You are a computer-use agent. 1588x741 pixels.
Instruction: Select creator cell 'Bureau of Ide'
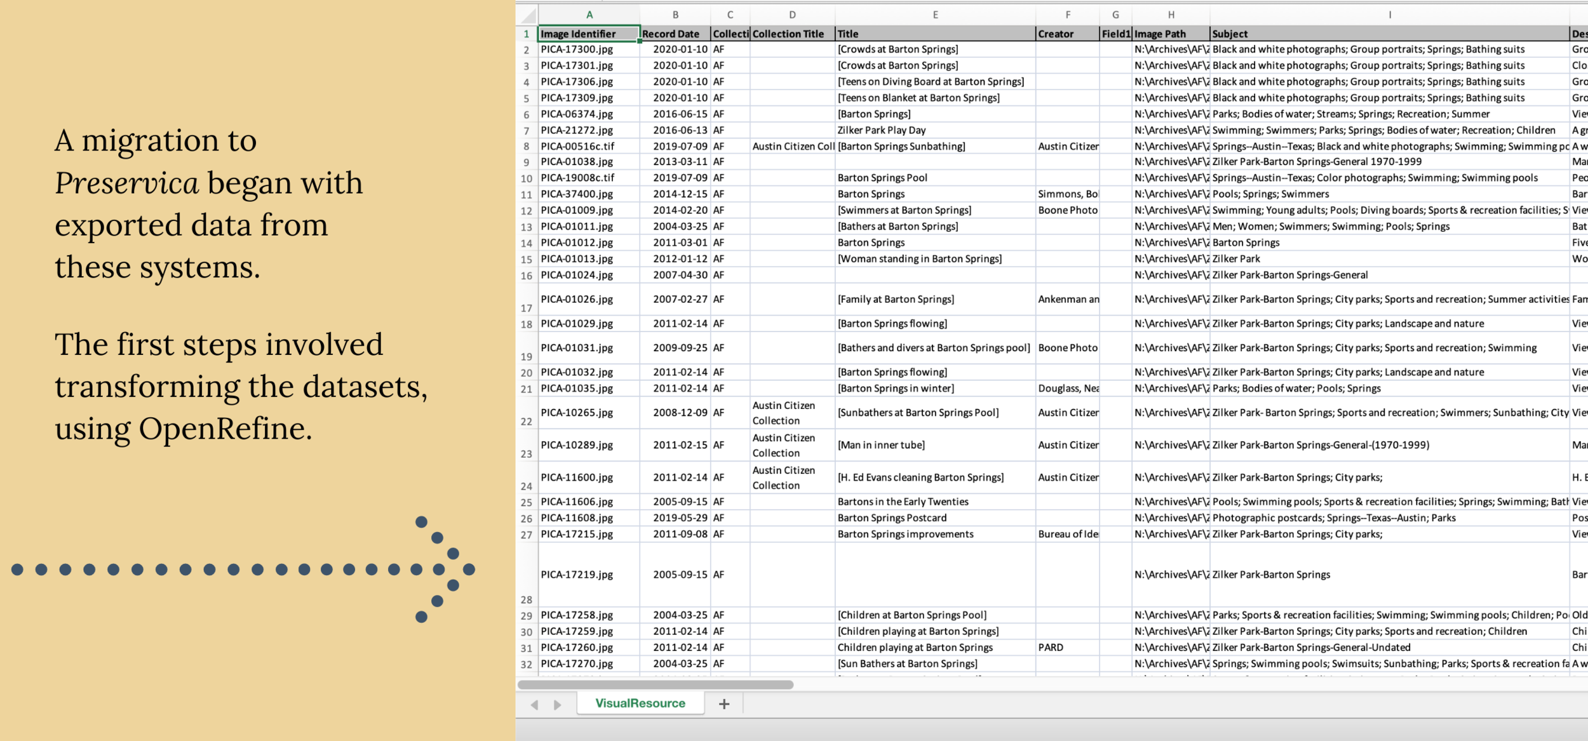[1067, 534]
